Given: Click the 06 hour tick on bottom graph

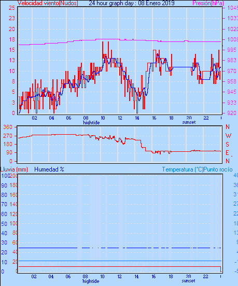Looking at the screenshot, I should coord(68,277).
